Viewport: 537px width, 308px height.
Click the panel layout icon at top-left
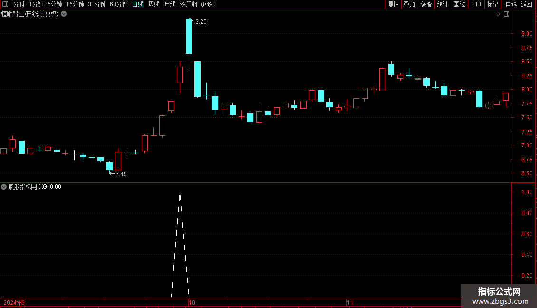[x=5, y=4]
